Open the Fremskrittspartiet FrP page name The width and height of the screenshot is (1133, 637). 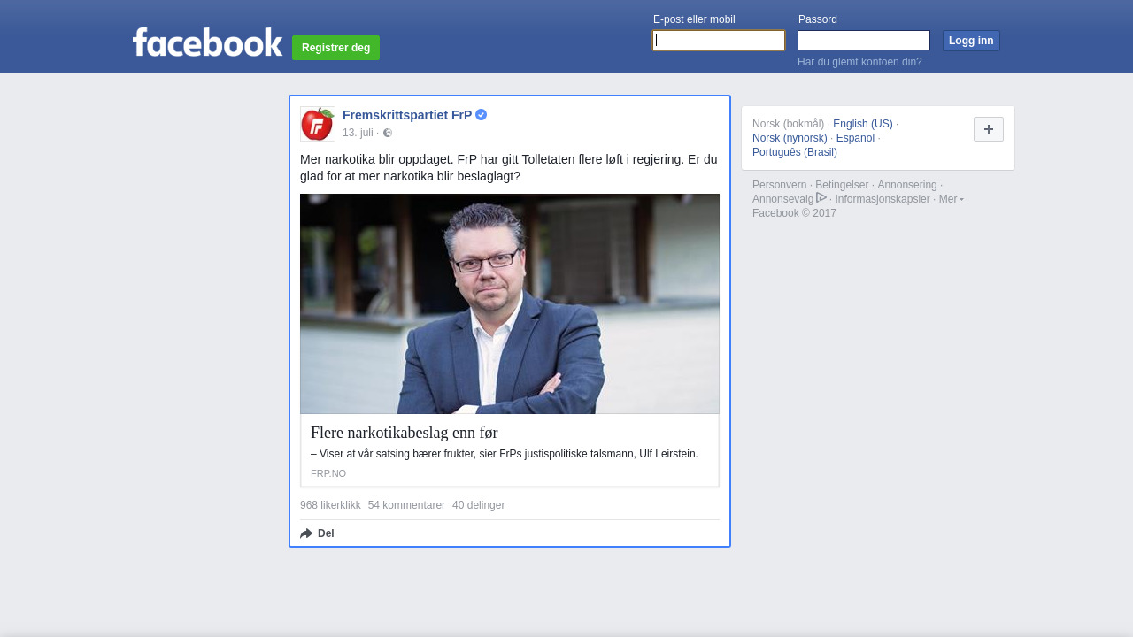point(407,115)
